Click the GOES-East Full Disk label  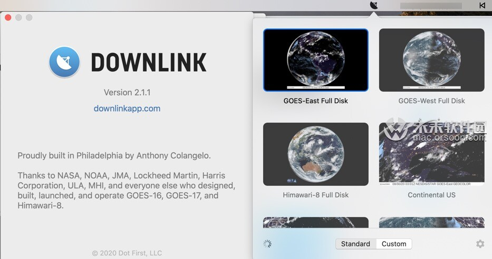coord(316,101)
